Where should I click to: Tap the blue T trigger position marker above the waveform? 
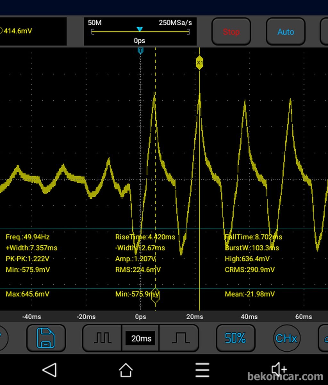140,51
